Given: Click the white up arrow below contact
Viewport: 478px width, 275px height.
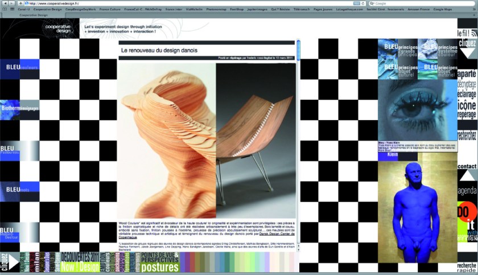Looking at the screenshot, I should pos(467,176).
